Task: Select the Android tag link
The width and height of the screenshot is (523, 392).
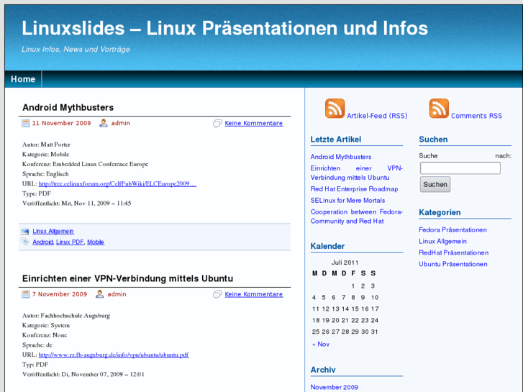Action: click(42, 242)
